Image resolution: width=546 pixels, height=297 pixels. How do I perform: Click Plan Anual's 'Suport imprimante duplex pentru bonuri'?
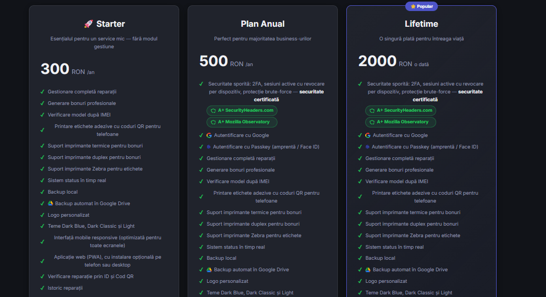click(253, 224)
